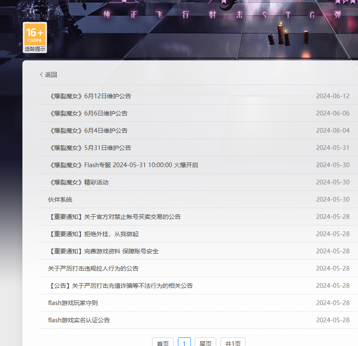Jump to 尾页 in pagination
This screenshot has width=358, height=346.
pos(205,342)
